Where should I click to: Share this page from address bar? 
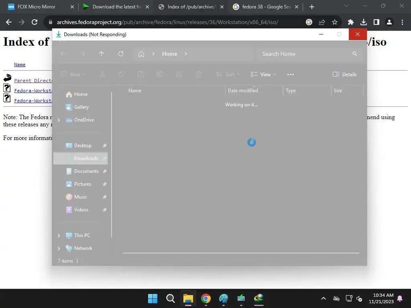(322, 22)
